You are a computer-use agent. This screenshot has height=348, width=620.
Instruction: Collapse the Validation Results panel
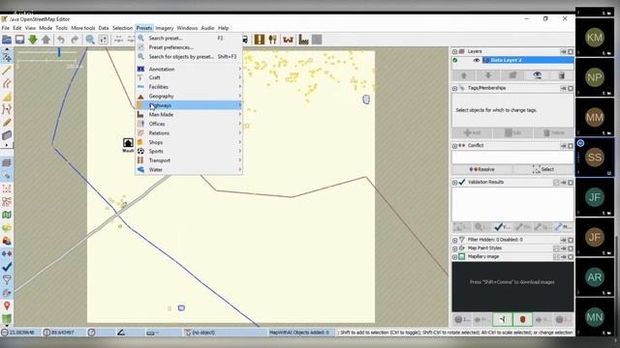coord(454,183)
